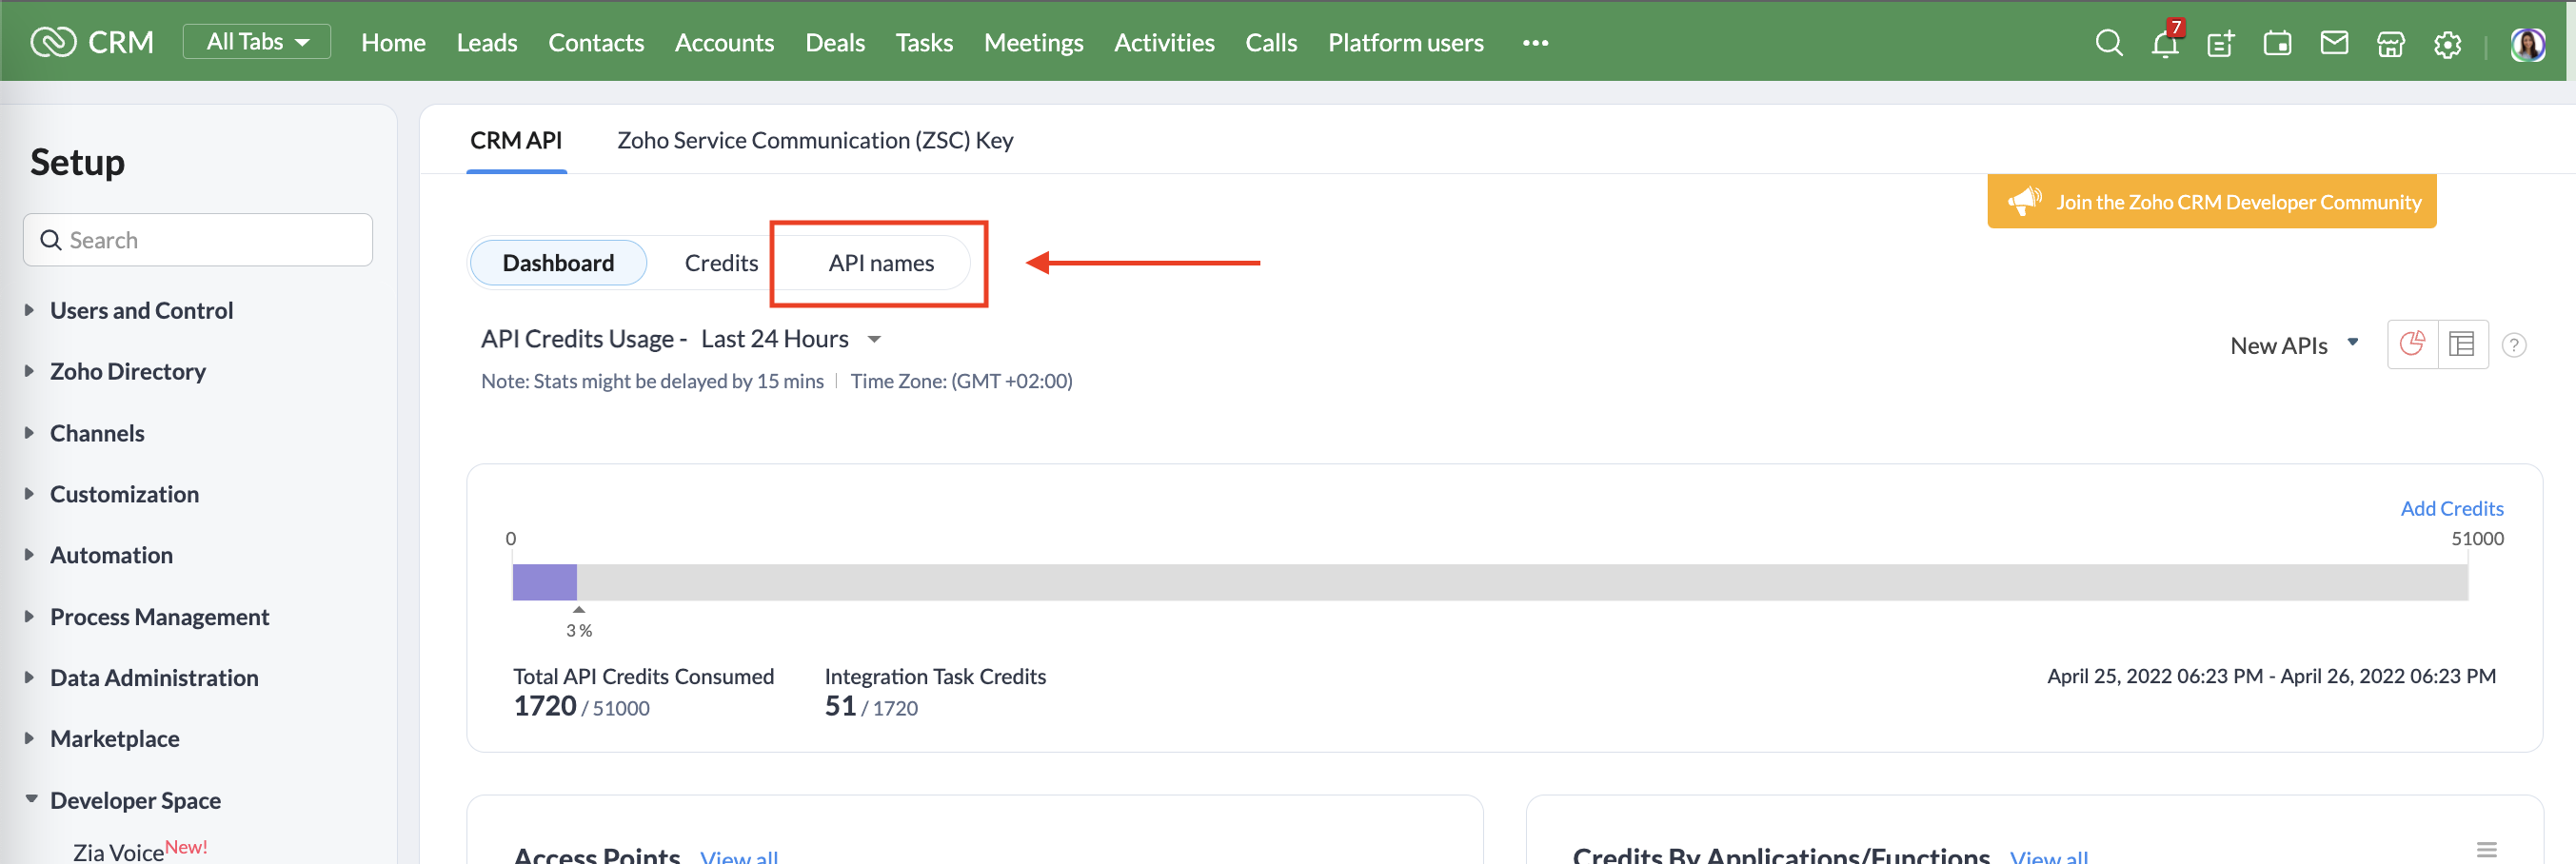2576x864 pixels.
Task: Expand Data Administration section
Action: [154, 678]
